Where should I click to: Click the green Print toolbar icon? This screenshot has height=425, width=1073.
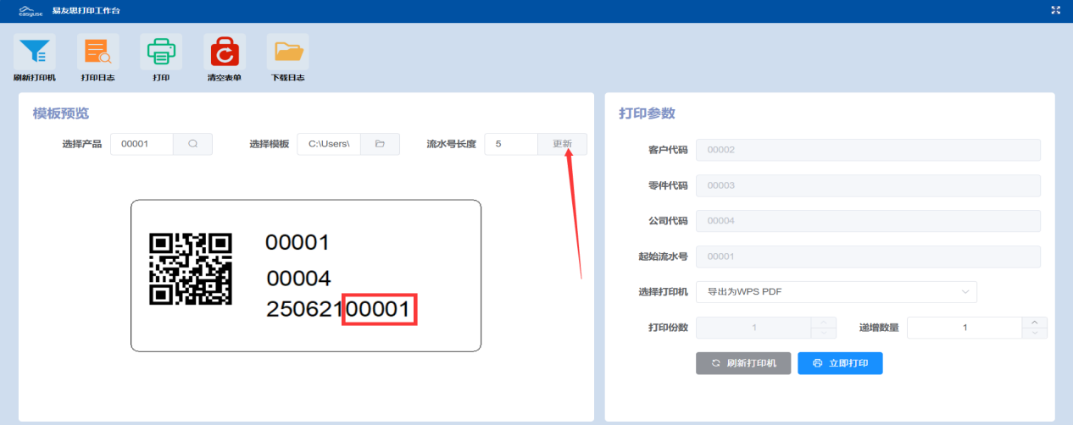point(161,52)
